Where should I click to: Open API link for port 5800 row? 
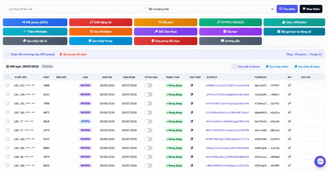(289, 85)
